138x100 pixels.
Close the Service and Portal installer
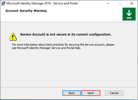(x=132, y=3)
